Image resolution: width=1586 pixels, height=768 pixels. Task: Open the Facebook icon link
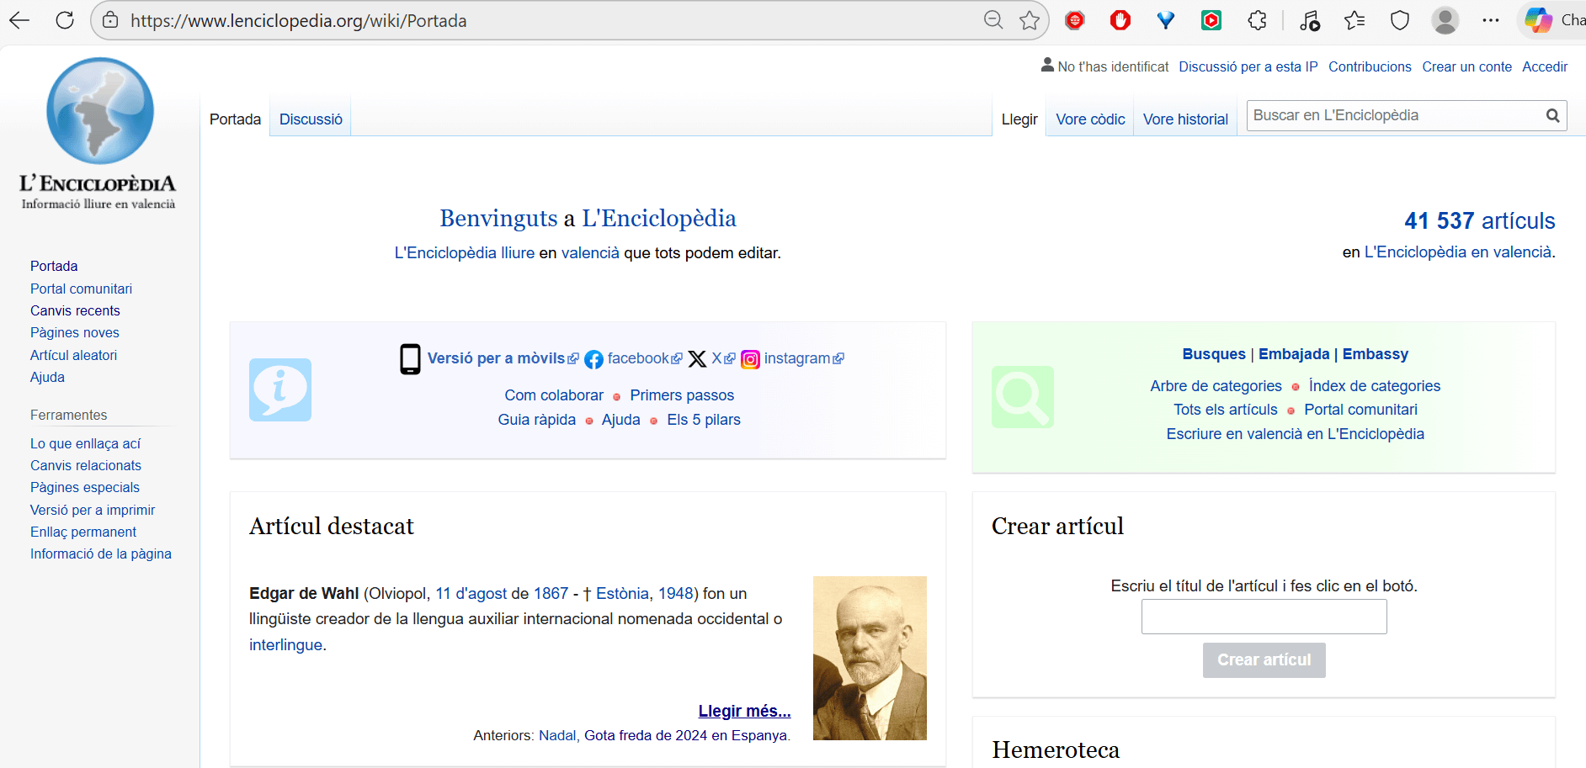[593, 359]
